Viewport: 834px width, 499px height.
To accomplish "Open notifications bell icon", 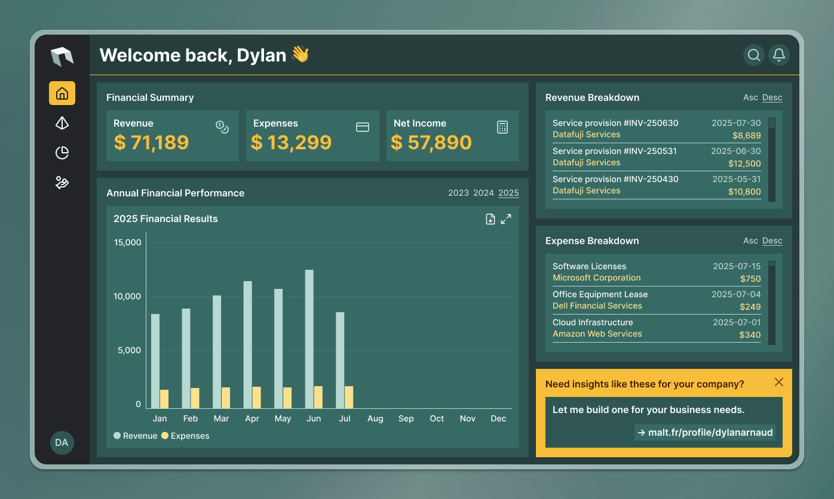I will pos(779,55).
